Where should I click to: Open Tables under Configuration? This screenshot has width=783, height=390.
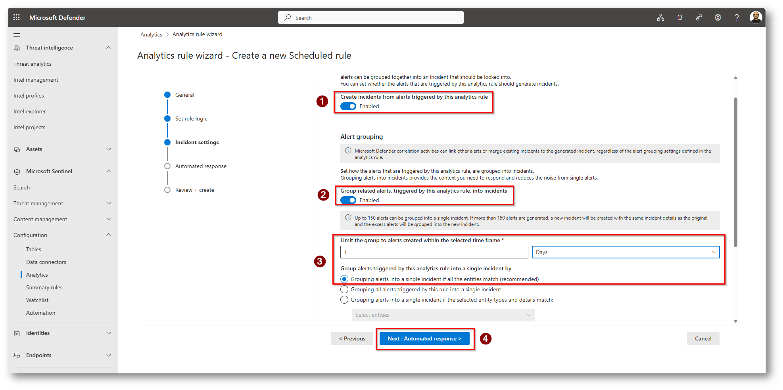point(34,249)
